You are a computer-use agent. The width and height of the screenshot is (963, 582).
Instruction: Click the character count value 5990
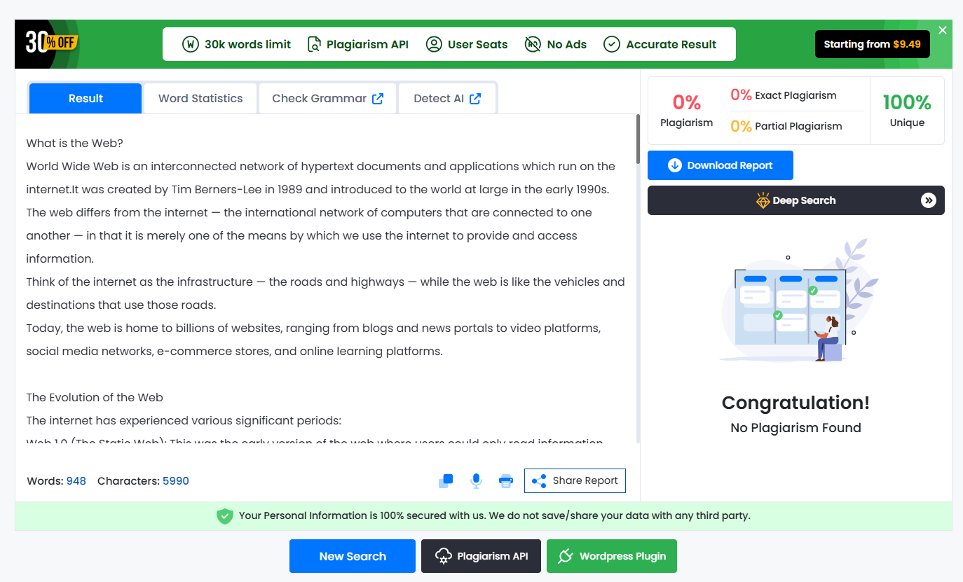[176, 481]
